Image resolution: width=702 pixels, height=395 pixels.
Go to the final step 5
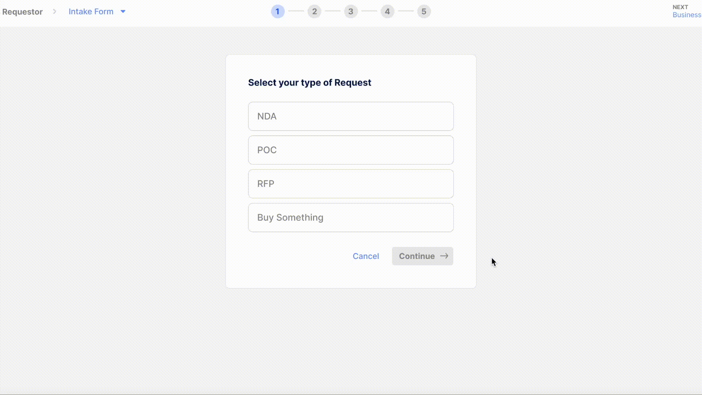click(x=424, y=11)
